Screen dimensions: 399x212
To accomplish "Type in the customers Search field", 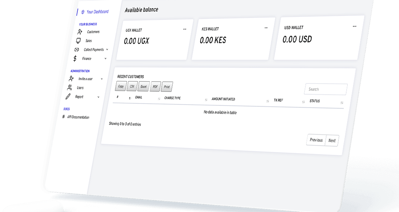I will (326, 90).
